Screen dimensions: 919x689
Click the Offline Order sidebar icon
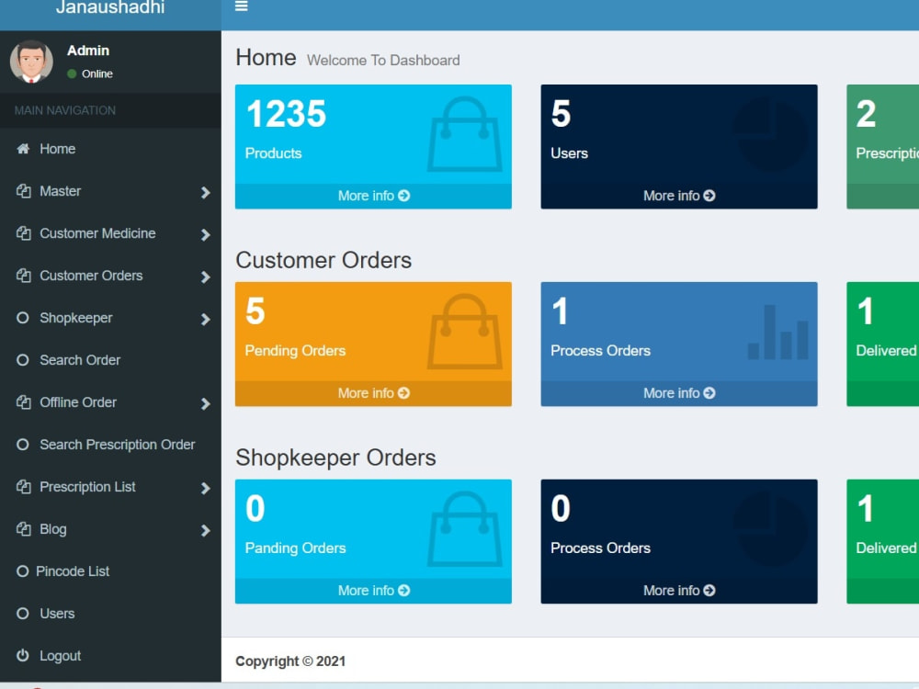(x=24, y=402)
